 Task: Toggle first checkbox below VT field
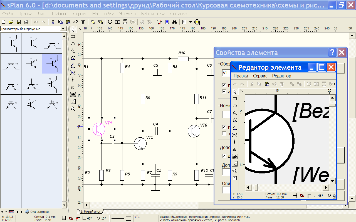tap(224, 85)
